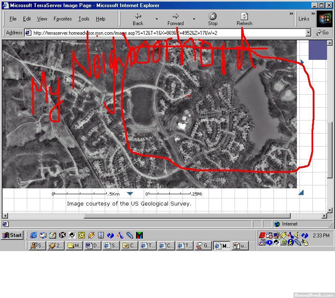Image resolution: width=335 pixels, height=298 pixels.
Task: Click the Back navigation button
Action: [x=138, y=19]
